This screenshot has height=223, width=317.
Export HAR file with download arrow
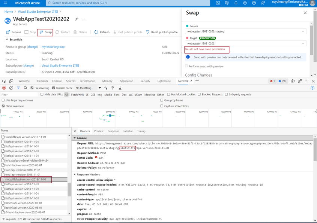(x=120, y=88)
